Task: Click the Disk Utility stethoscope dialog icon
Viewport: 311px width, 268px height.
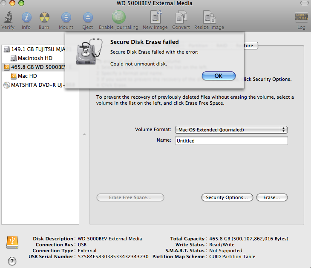Action: pyautogui.click(x=89, y=51)
